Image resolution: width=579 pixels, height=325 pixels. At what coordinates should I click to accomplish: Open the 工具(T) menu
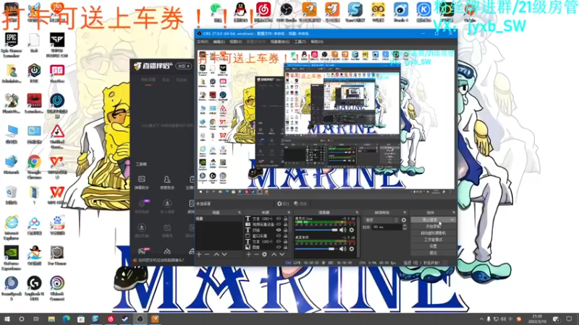tap(300, 42)
